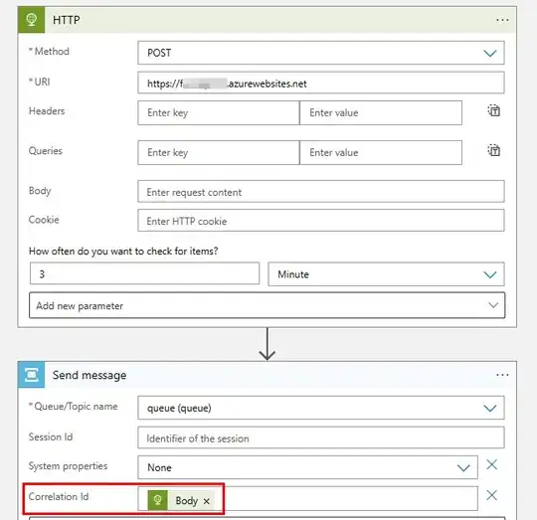
Task: Click the Body request content field
Action: (x=321, y=192)
